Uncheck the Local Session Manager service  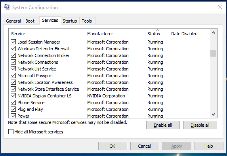(13, 42)
